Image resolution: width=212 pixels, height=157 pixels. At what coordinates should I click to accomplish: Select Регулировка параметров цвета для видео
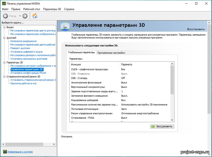(x=33, y=31)
